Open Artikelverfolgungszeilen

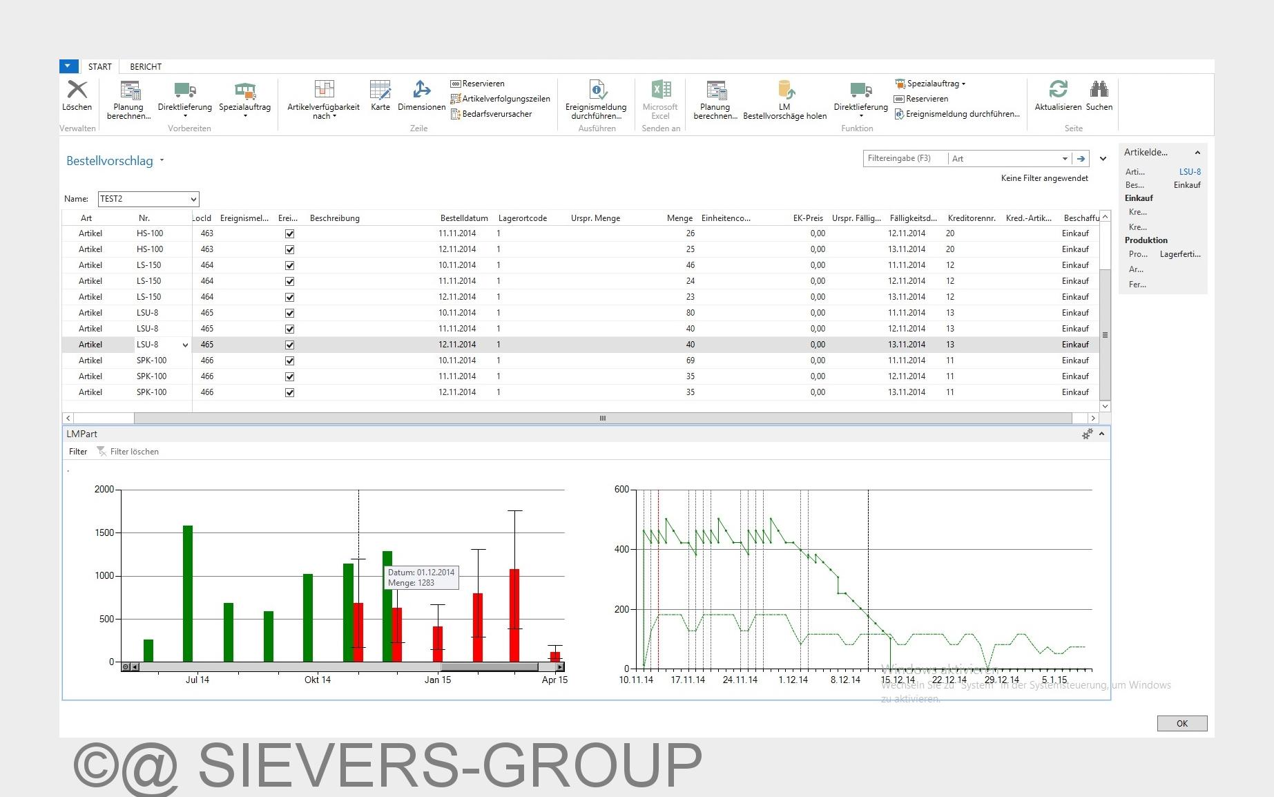pos(501,99)
